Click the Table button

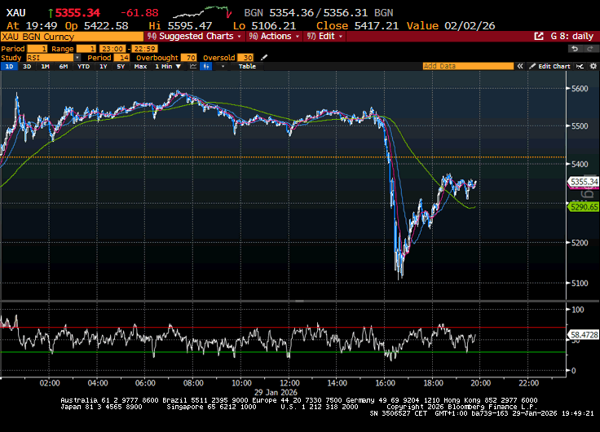click(247, 67)
